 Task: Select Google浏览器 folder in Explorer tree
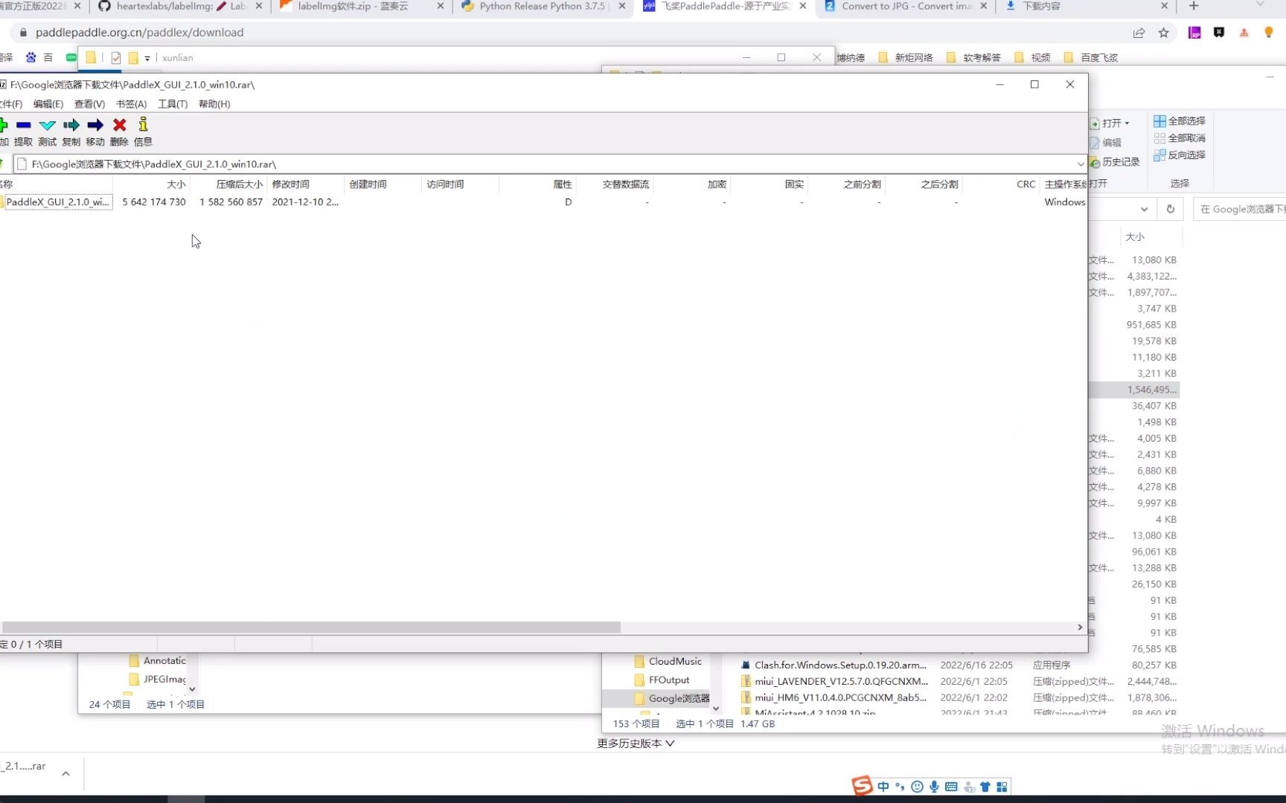point(672,698)
